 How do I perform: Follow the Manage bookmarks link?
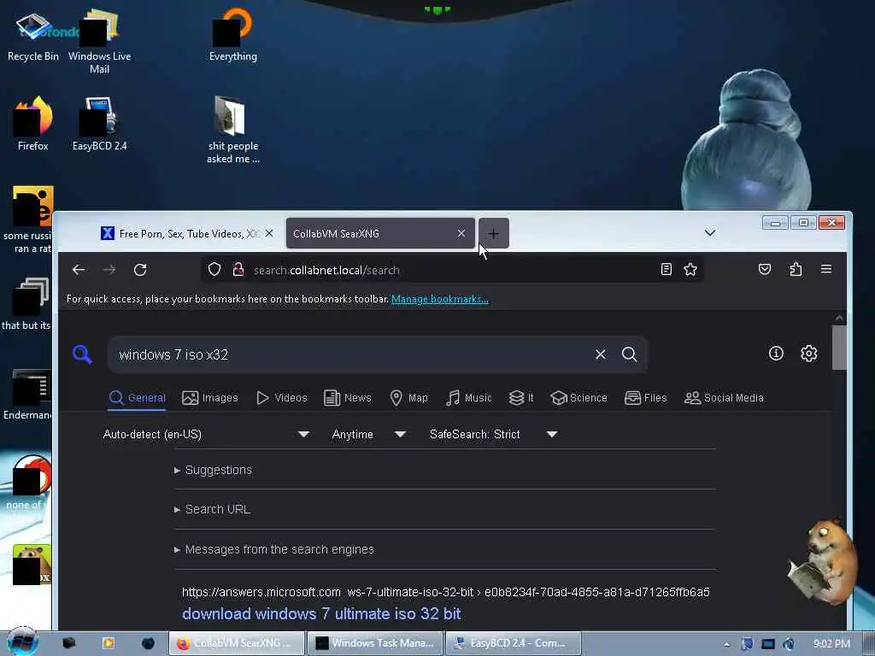pos(440,299)
